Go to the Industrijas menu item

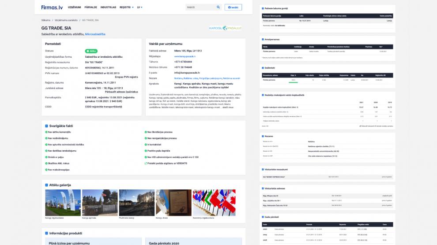(x=108, y=7)
